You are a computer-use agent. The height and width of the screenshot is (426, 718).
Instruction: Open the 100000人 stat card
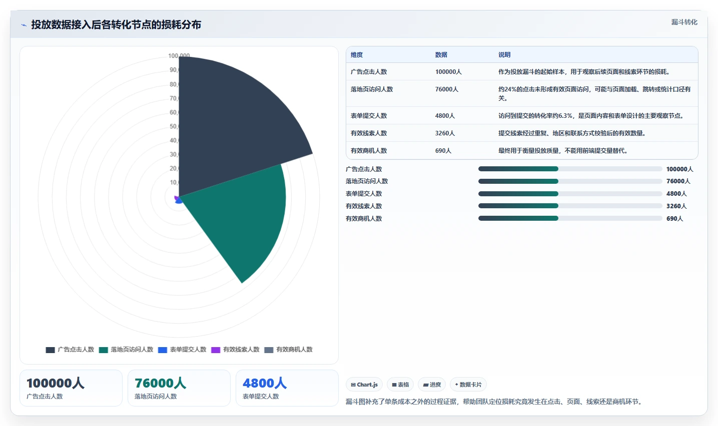[71, 388]
